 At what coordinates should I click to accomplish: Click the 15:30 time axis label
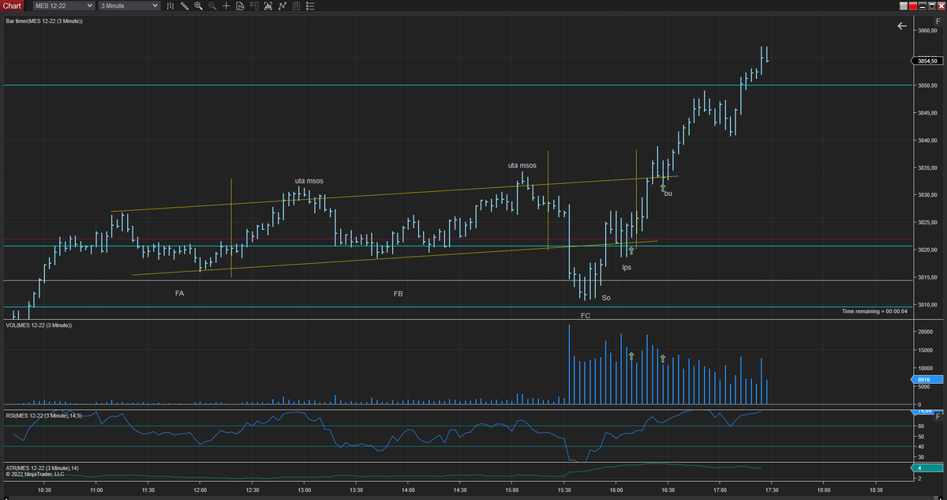[564, 490]
